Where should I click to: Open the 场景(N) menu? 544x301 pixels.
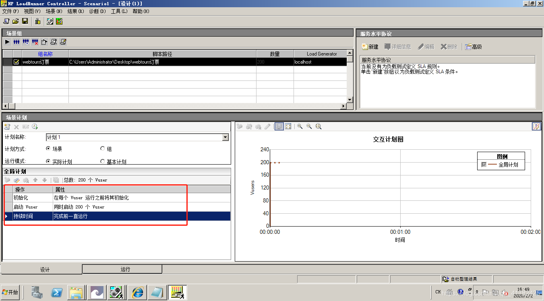(54, 11)
